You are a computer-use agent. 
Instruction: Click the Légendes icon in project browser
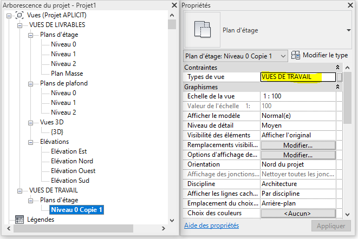pos(19,220)
